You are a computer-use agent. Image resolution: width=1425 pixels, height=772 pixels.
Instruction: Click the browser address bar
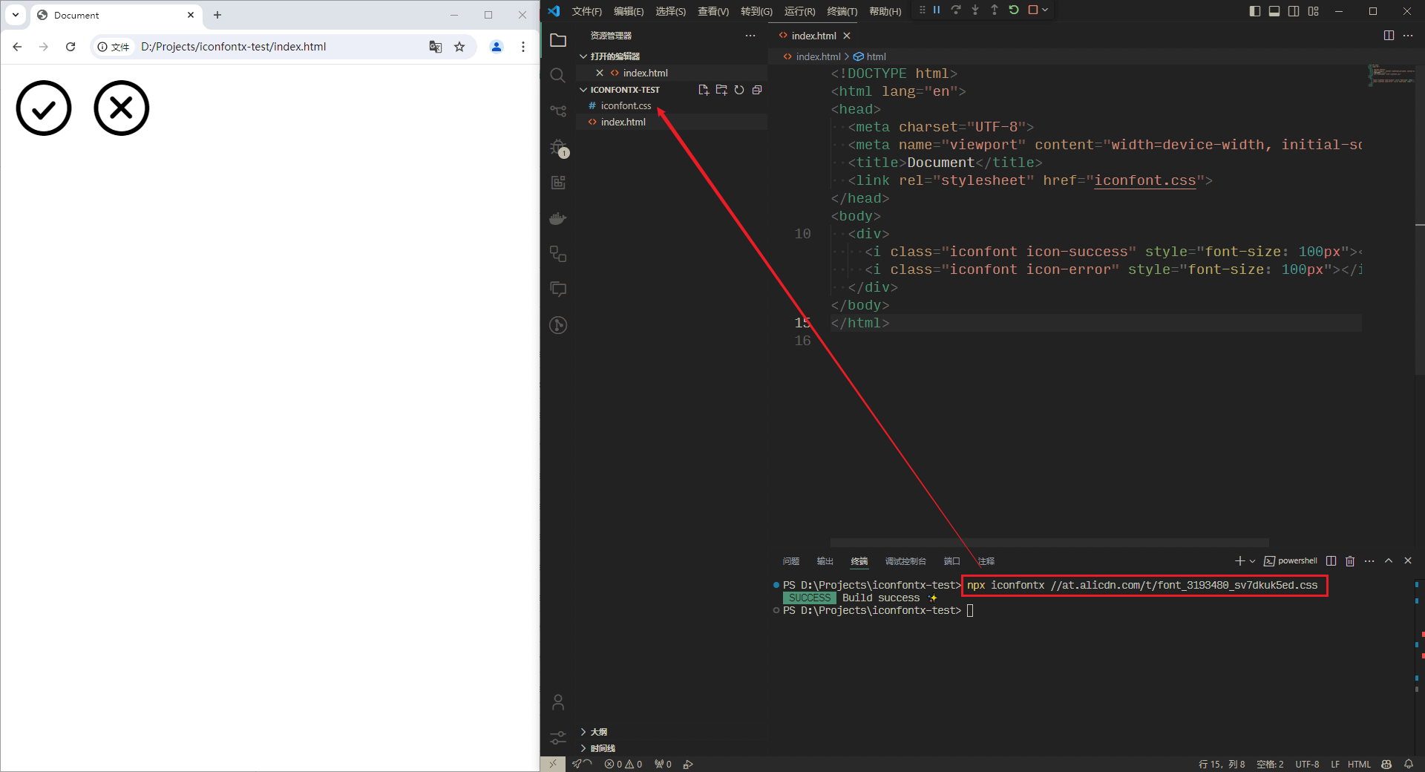click(282, 47)
